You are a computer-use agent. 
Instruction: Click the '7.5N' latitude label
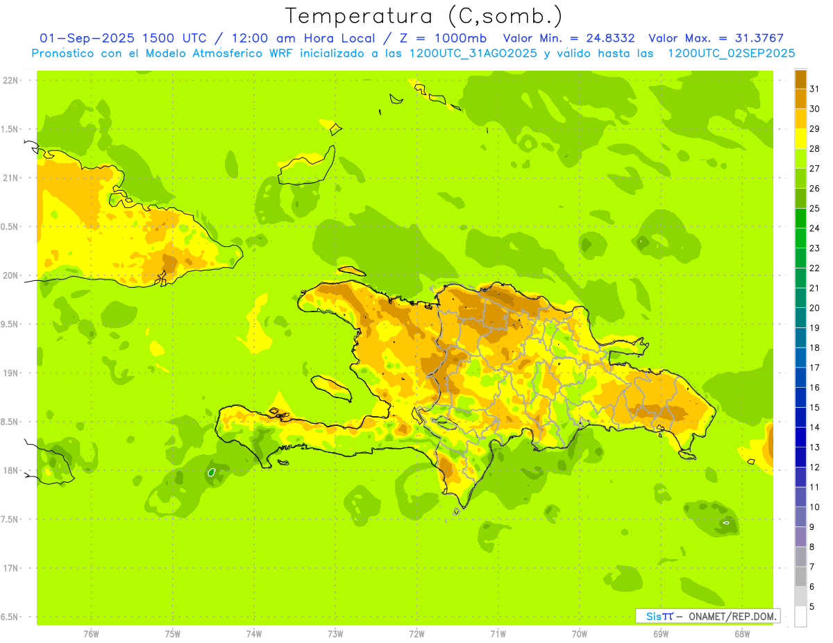pyautogui.click(x=10, y=520)
